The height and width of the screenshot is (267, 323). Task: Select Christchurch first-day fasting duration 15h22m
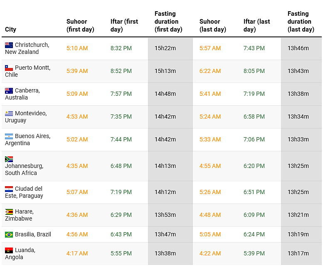pyautogui.click(x=165, y=48)
